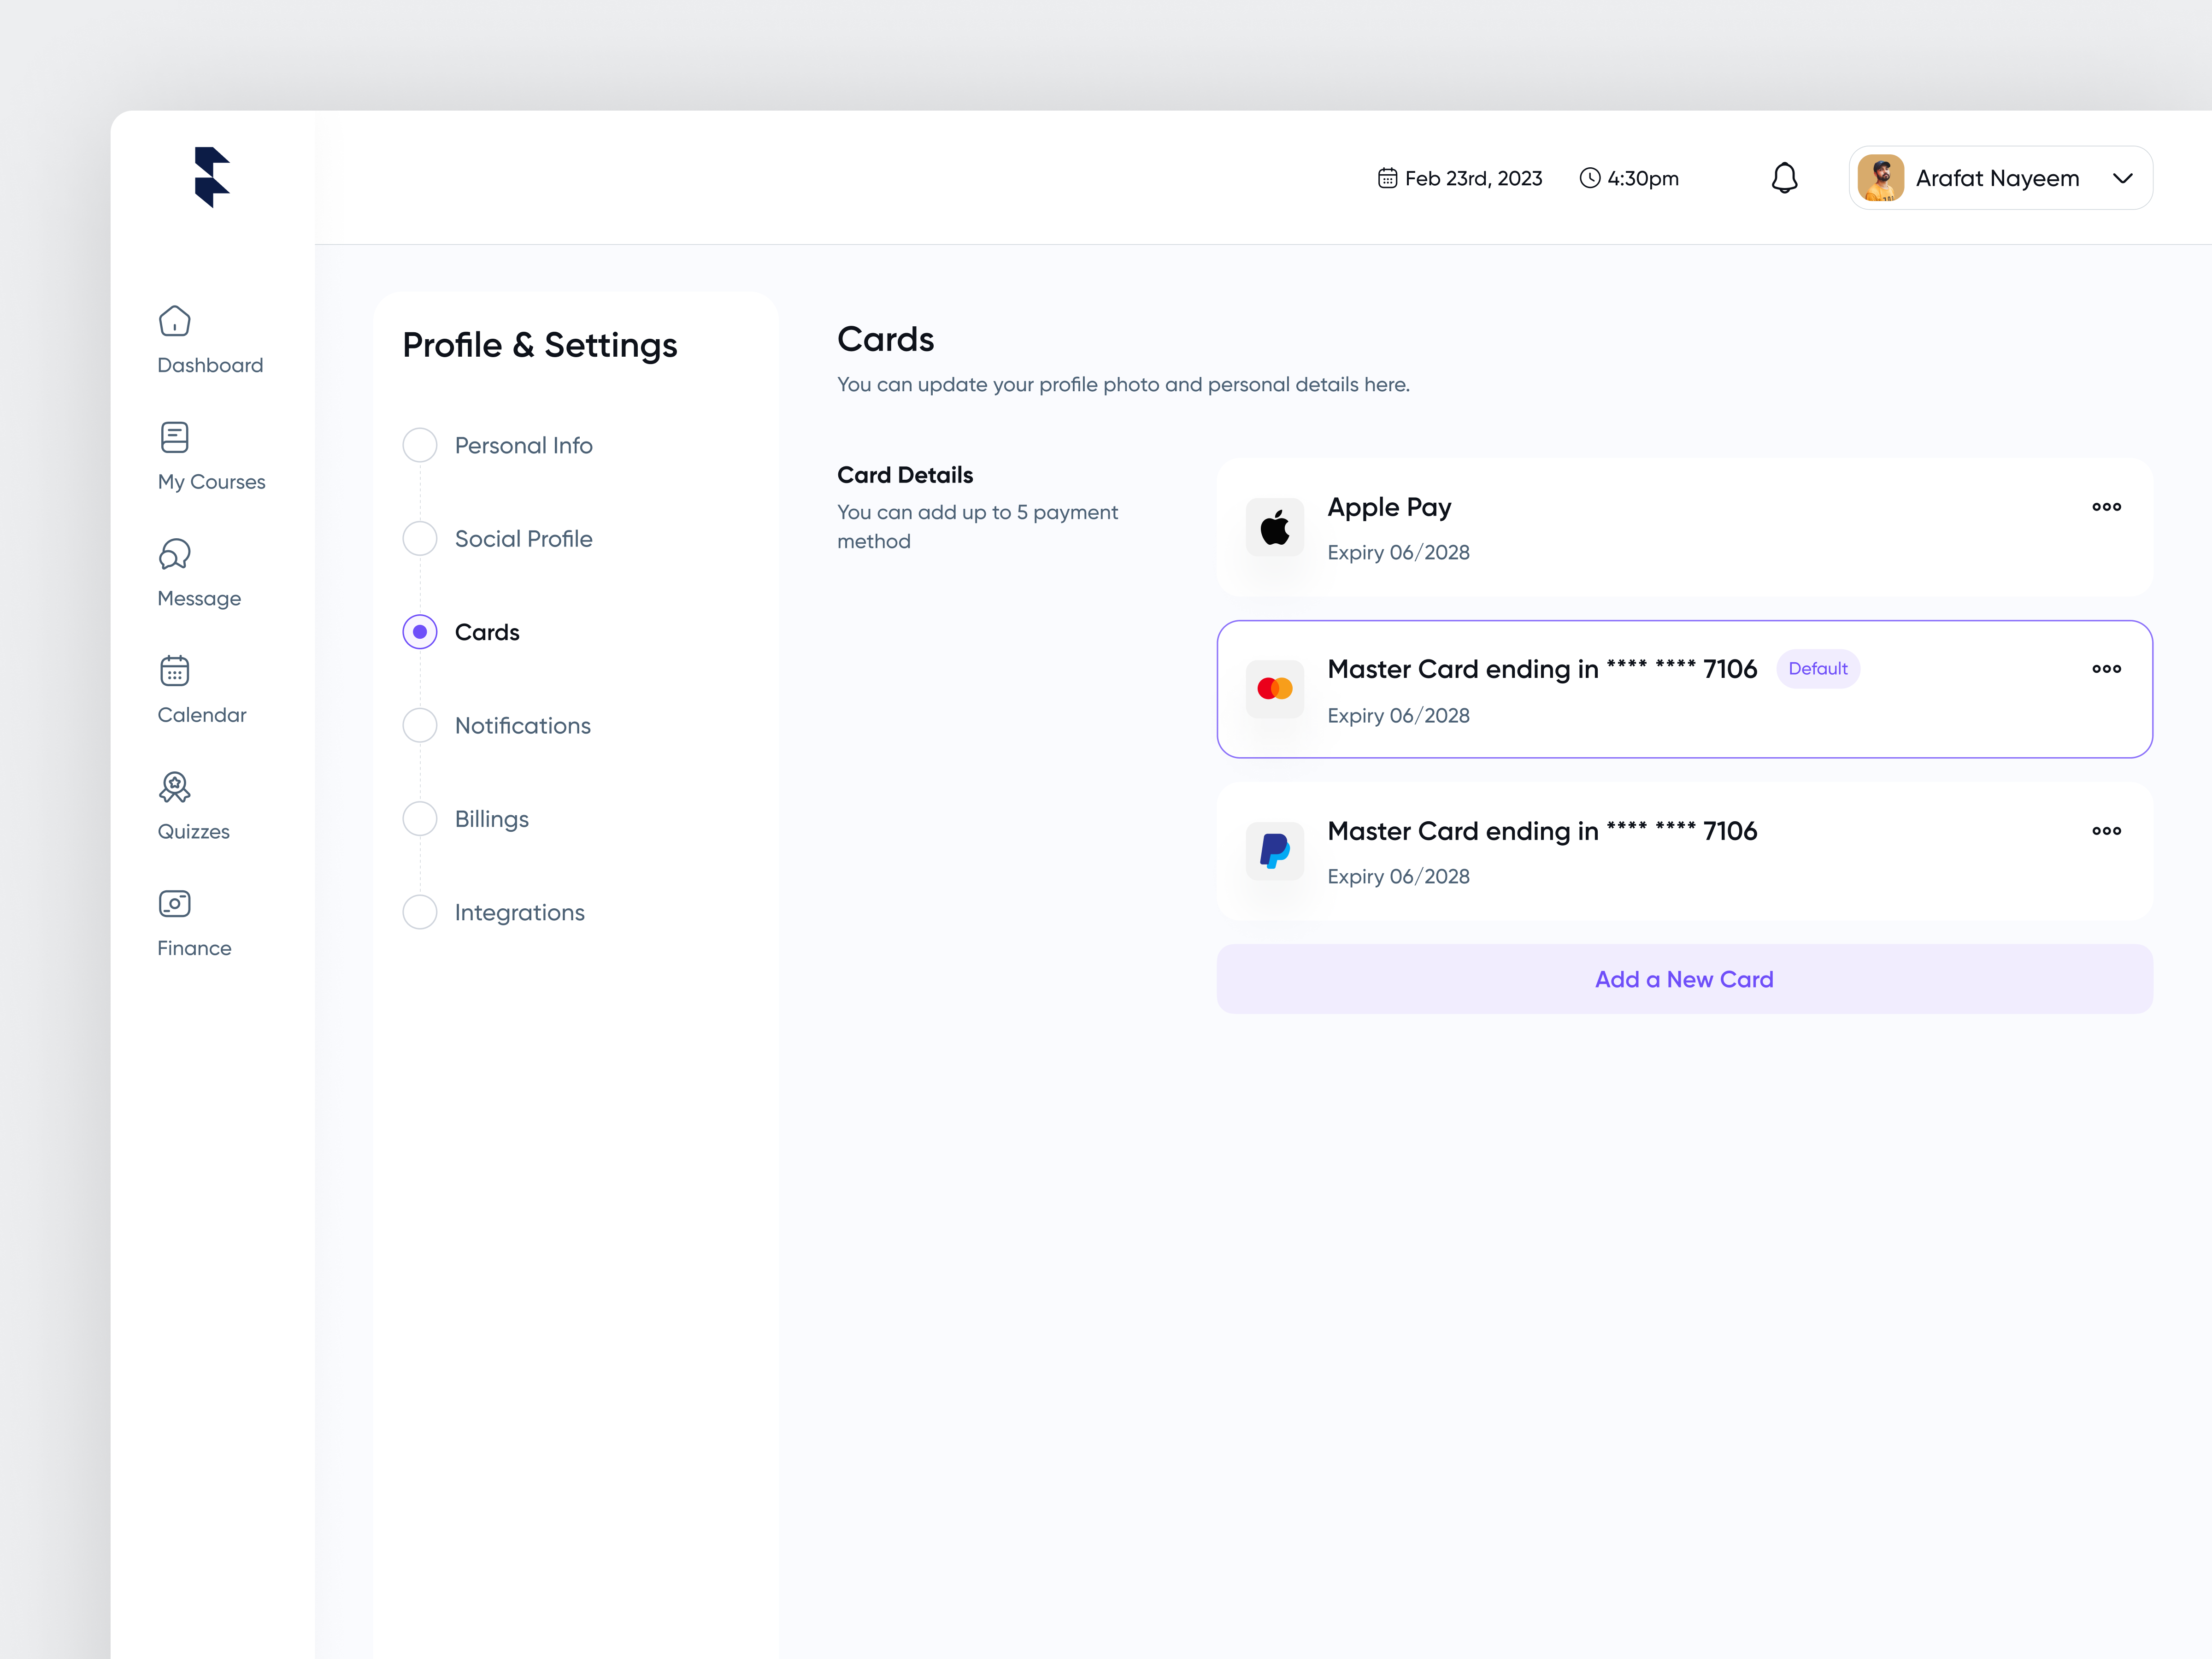Open Messages via the chat icon
The height and width of the screenshot is (1659, 2212).
pos(174,554)
